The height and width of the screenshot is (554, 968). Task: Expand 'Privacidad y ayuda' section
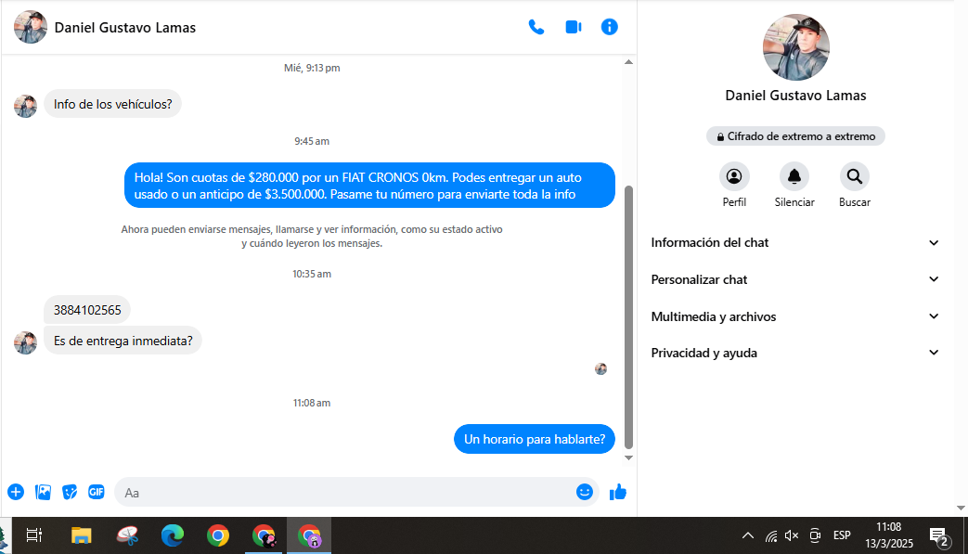coord(795,353)
